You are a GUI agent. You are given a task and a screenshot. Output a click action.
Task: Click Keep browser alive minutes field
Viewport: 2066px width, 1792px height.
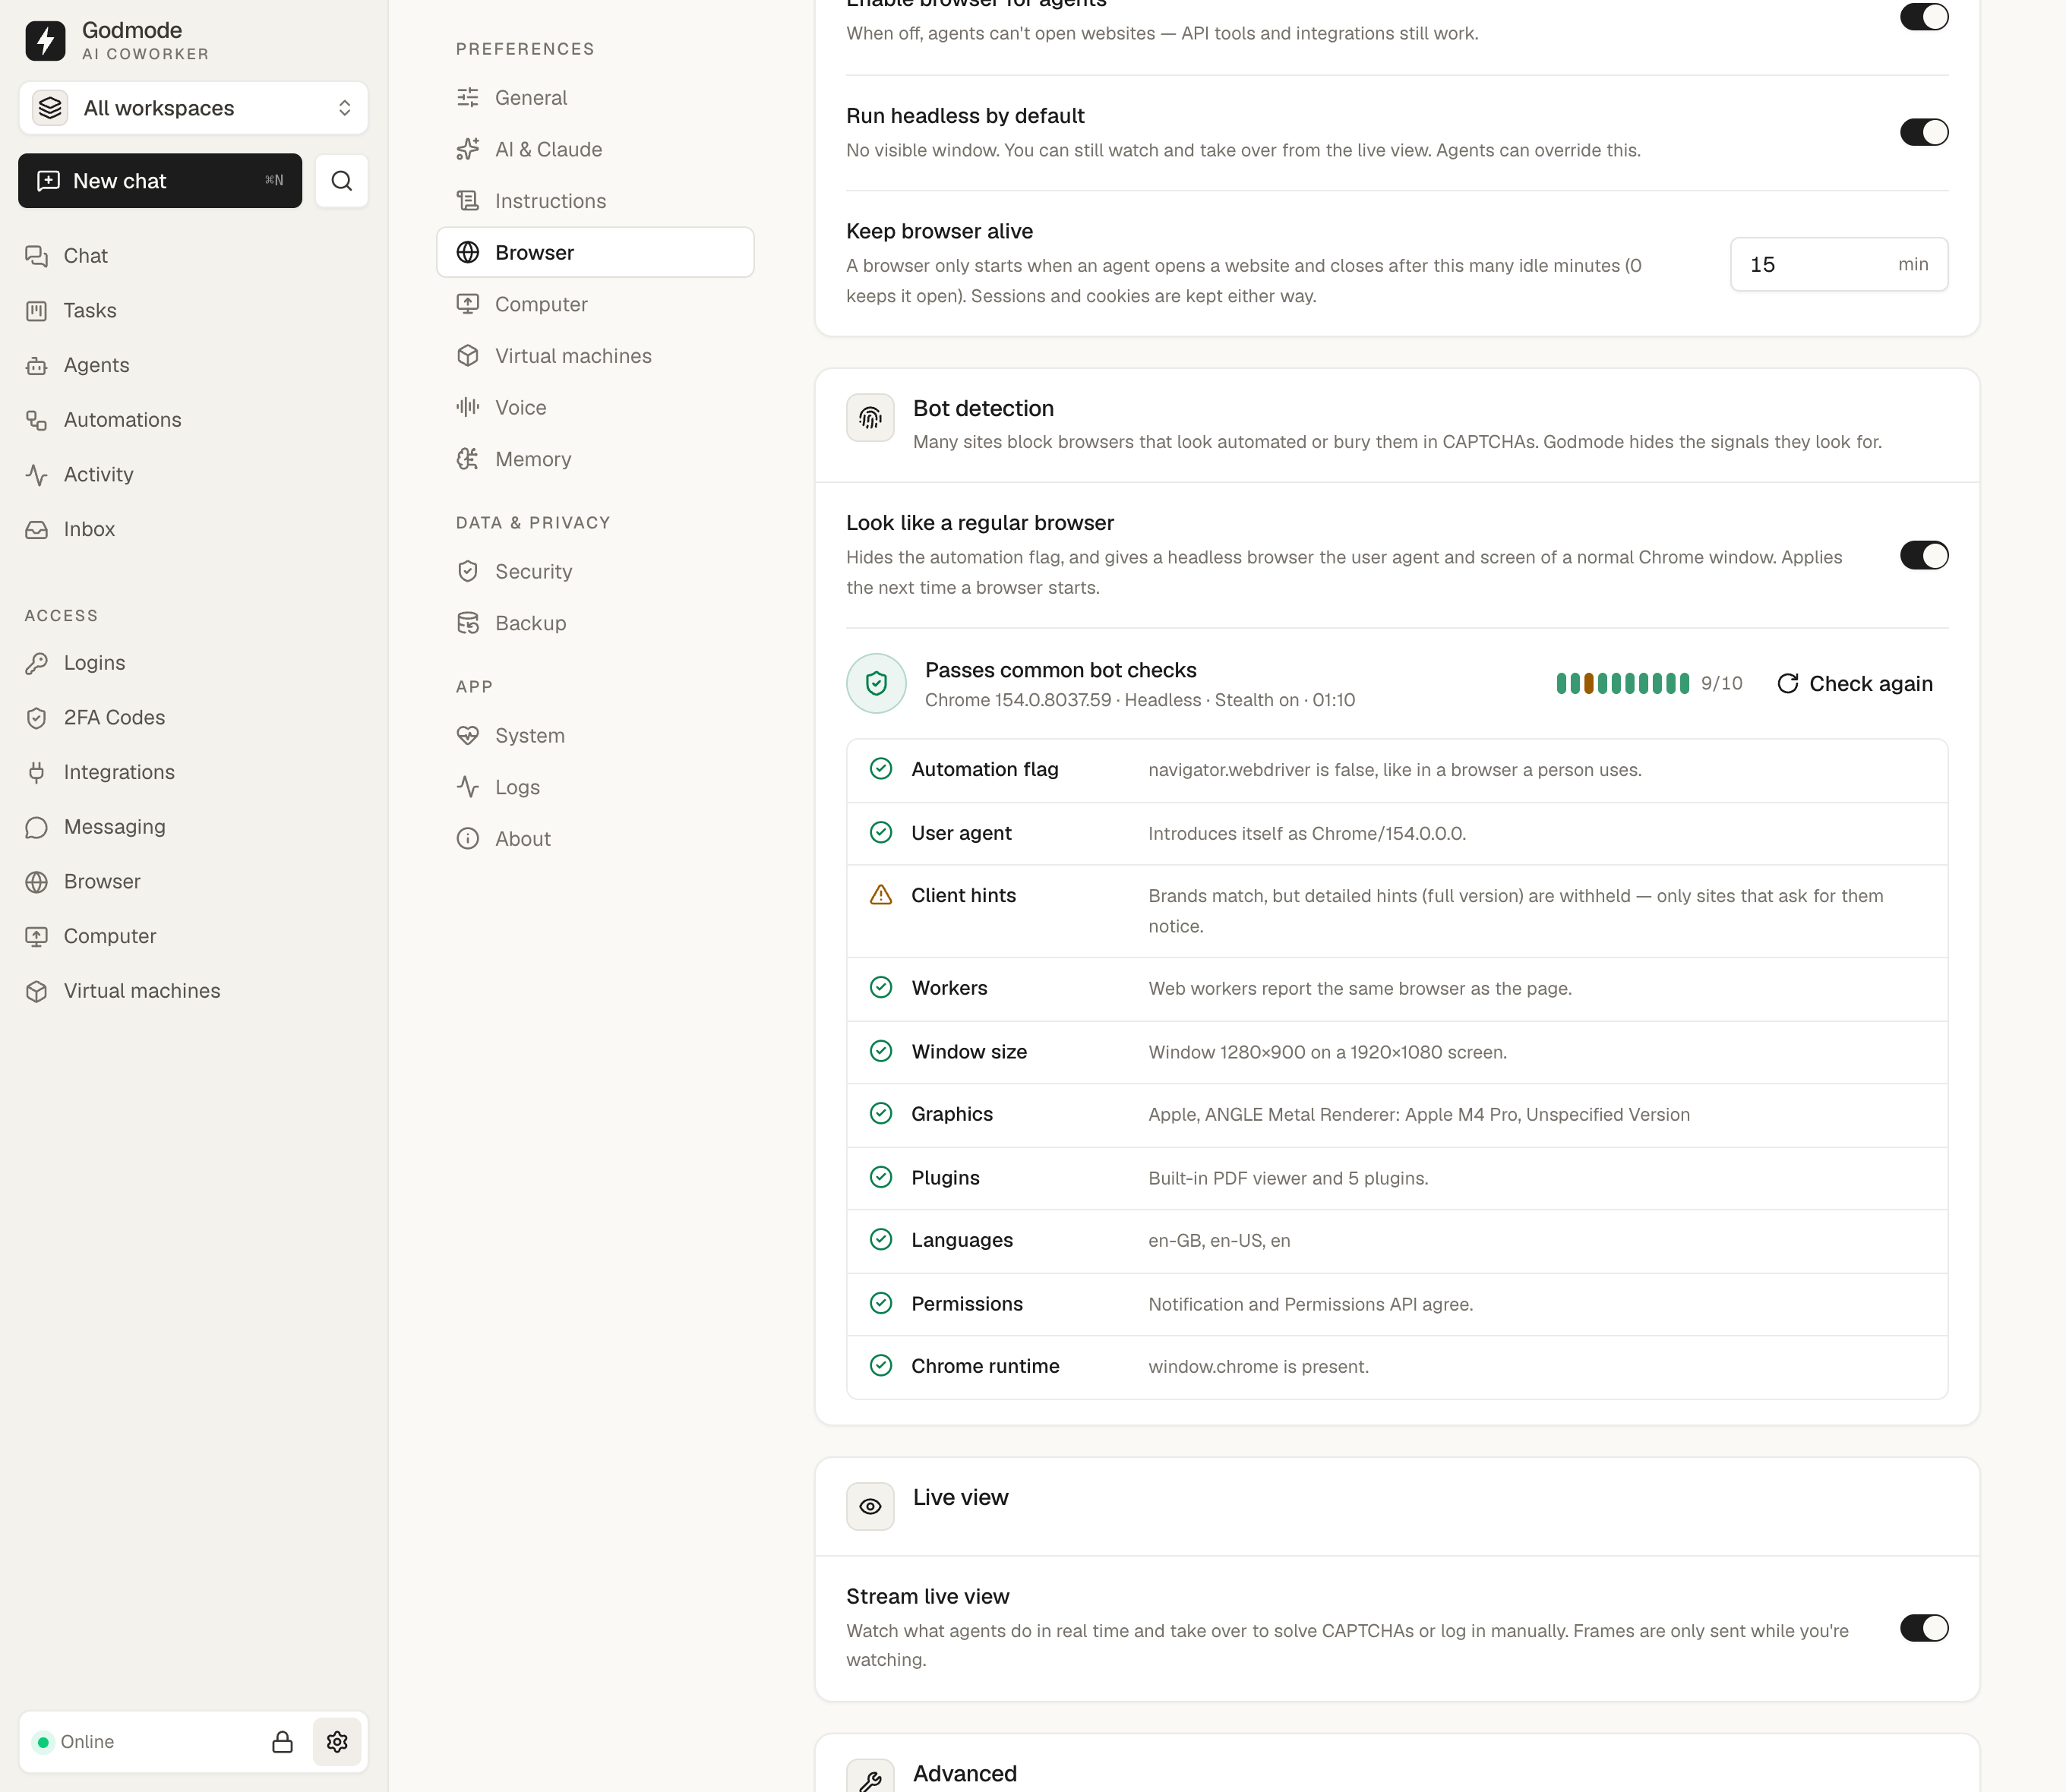click(1839, 264)
